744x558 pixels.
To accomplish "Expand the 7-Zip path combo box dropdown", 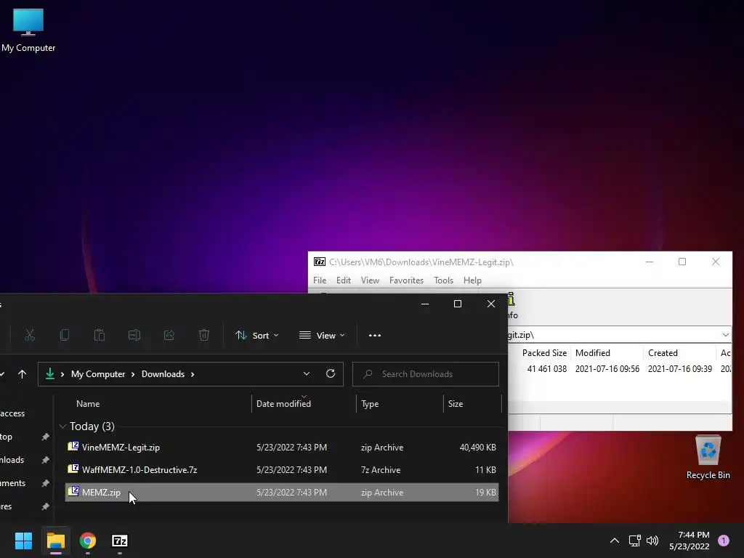I will coord(726,335).
